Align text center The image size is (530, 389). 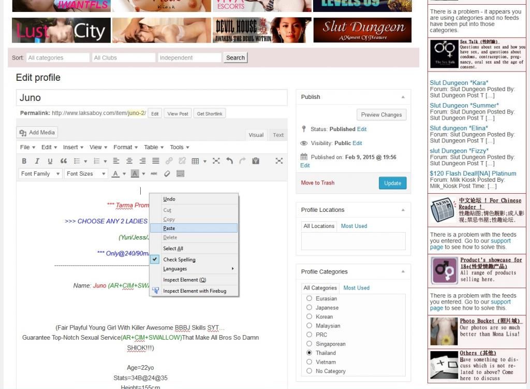129,161
